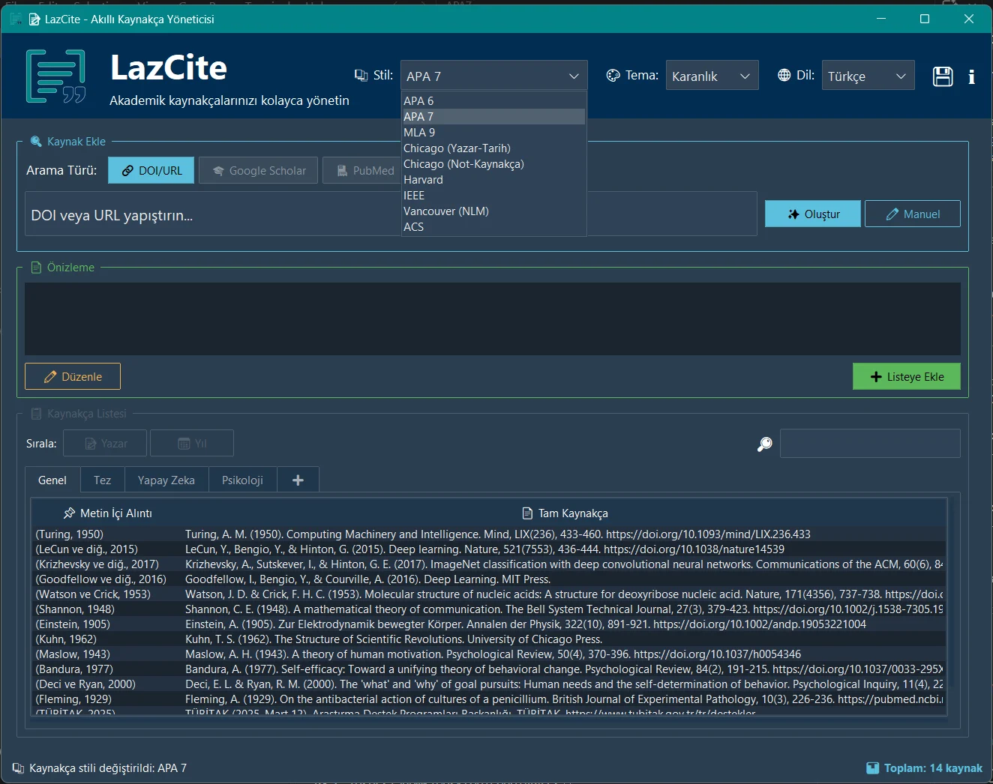
Task: Click the document icon beside Tam Kaynakça
Action: coord(527,513)
